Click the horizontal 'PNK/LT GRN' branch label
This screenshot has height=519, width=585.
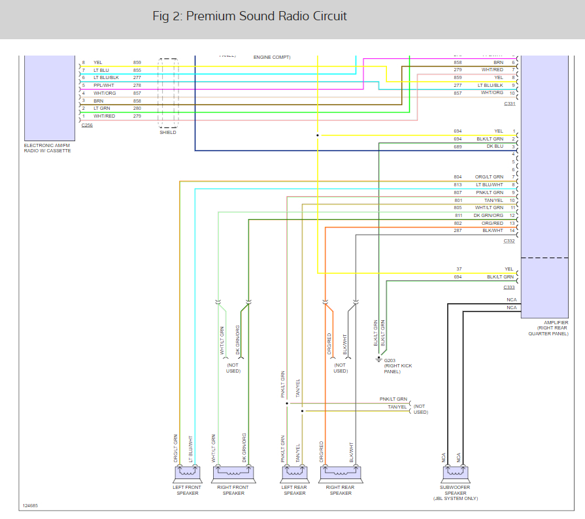pyautogui.click(x=393, y=399)
